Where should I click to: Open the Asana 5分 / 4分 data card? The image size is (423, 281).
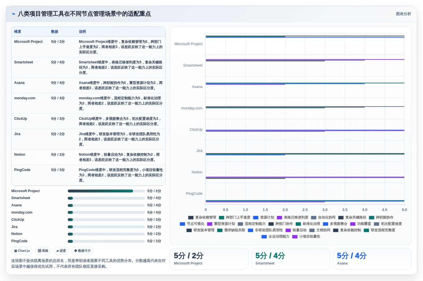[x=372, y=259]
